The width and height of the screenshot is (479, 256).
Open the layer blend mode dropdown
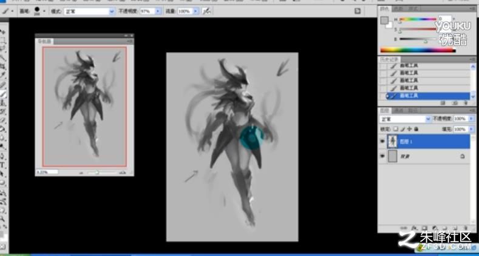click(405, 119)
